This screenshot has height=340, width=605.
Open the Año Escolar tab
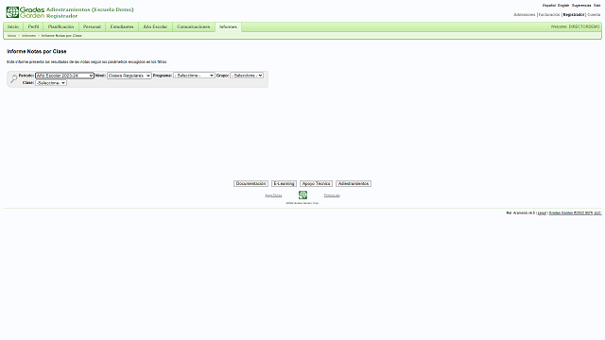155,27
